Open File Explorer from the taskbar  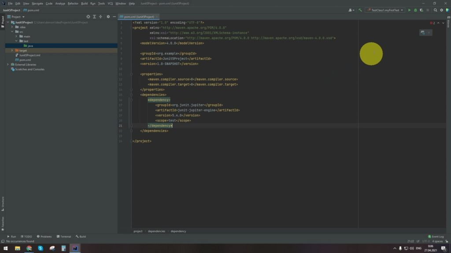18,249
